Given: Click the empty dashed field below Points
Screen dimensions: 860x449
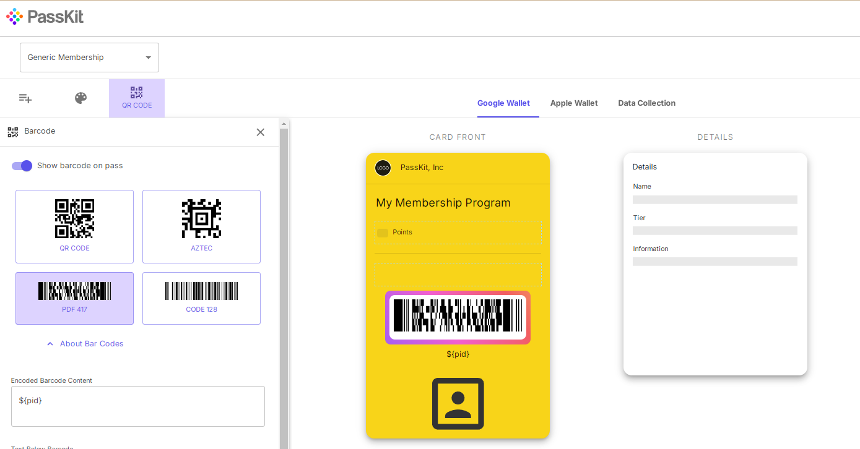Looking at the screenshot, I should [x=458, y=273].
